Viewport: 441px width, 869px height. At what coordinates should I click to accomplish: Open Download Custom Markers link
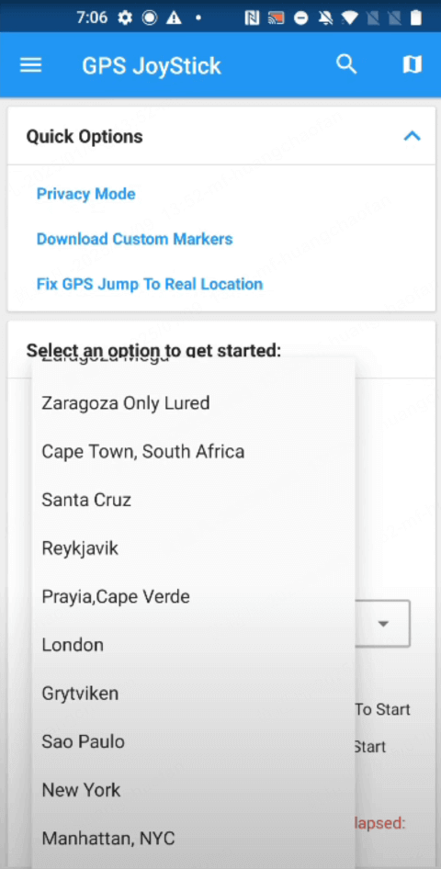pyautogui.click(x=135, y=239)
